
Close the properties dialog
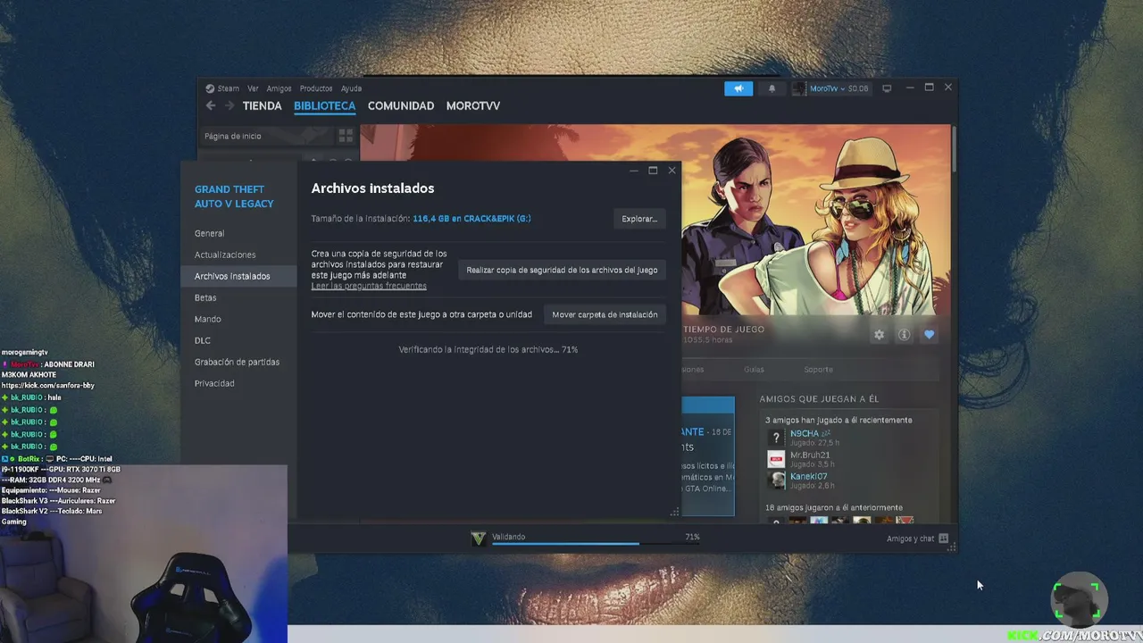coord(672,171)
